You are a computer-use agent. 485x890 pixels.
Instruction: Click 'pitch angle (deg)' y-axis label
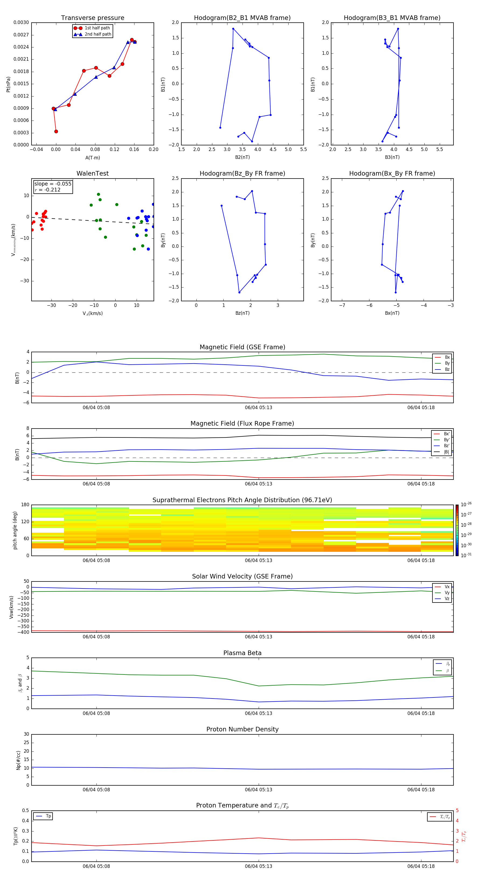pos(15,530)
